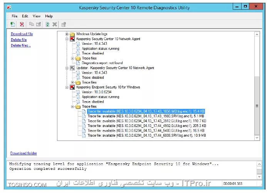Click the scroll icon beside Version: 10.3.0.6294
This screenshot has width=267, height=193.
coord(78,92)
